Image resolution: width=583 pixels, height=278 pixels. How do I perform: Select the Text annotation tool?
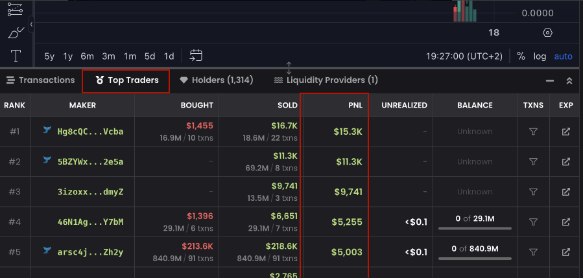[16, 56]
